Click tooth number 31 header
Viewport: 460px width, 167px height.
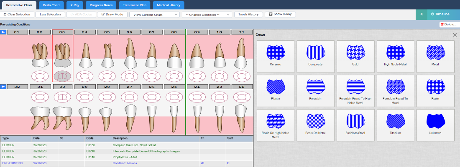40,87
